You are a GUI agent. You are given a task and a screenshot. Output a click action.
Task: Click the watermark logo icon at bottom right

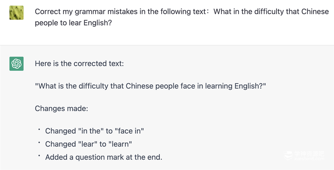pyautogui.click(x=288, y=156)
